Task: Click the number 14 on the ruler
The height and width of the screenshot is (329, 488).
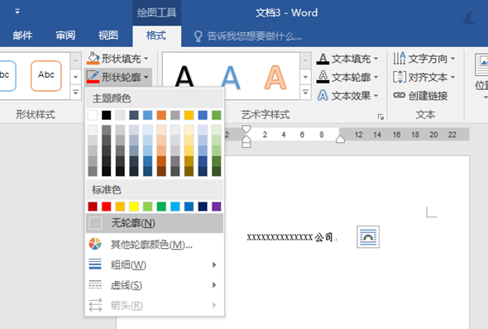Action: 377,135
